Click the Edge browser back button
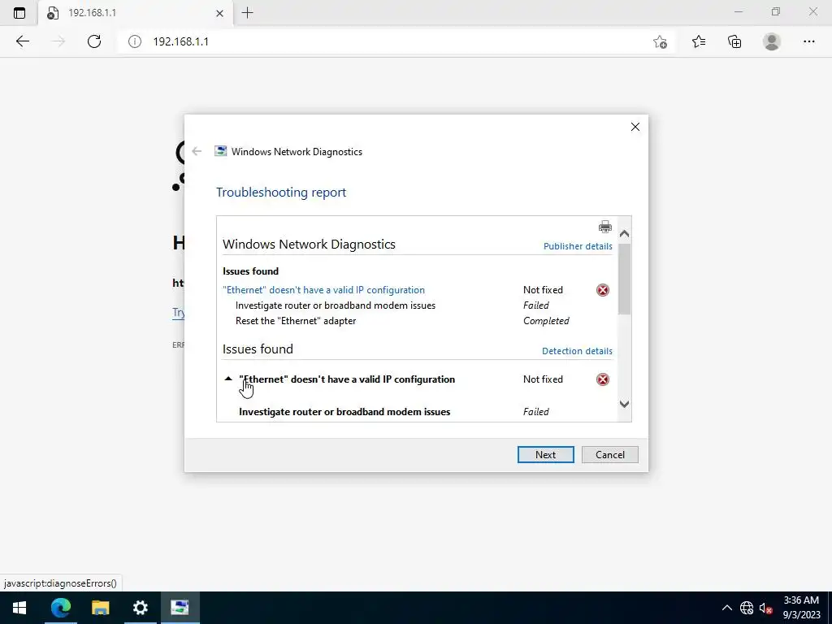Viewport: 832px width, 624px height. coord(22,41)
